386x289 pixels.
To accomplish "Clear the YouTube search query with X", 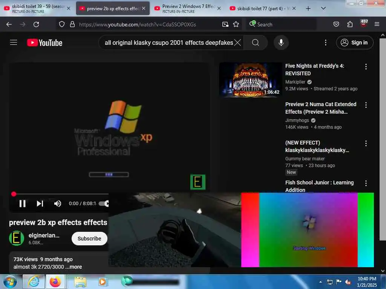I will (x=237, y=43).
